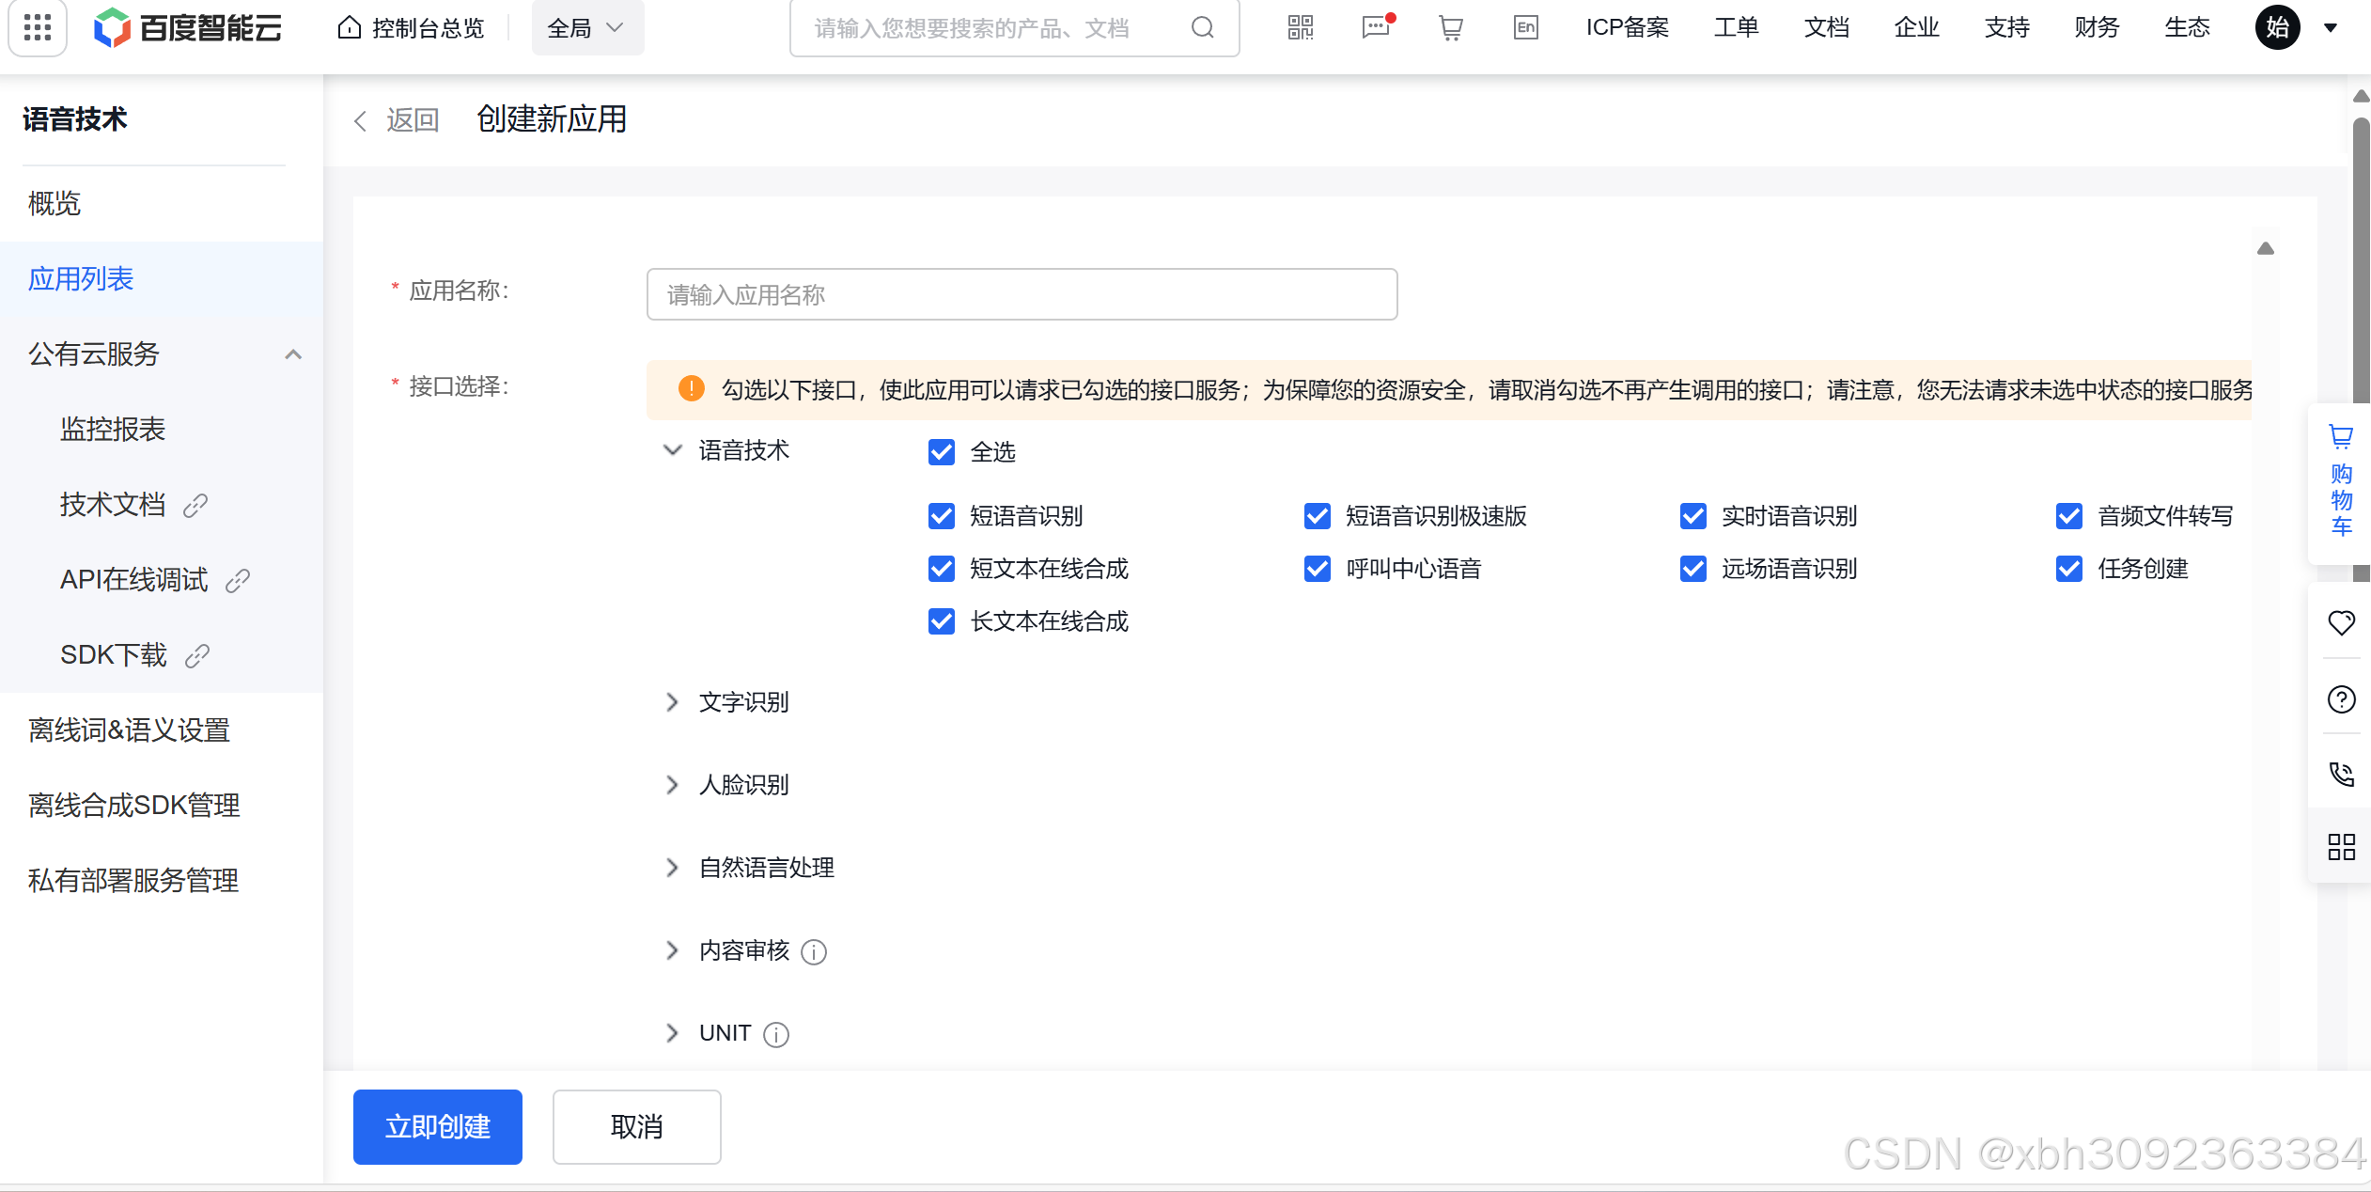Switch language with the En icon
2371x1192 pixels.
pyautogui.click(x=1525, y=27)
